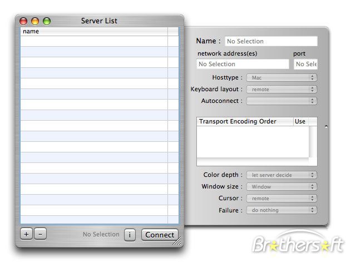Remove the selected server with the minus button
This screenshot has width=346, height=262.
(x=40, y=234)
